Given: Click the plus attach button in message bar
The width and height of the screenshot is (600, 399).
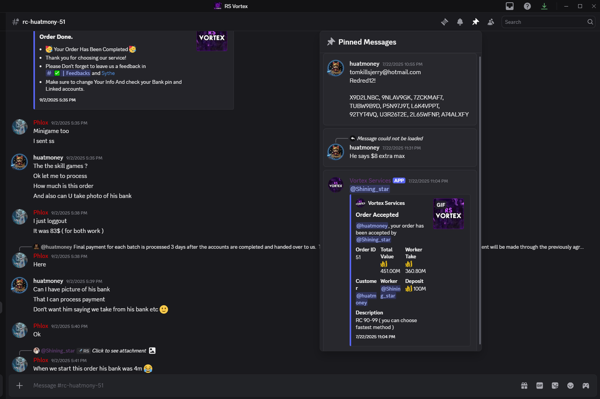Looking at the screenshot, I should [x=19, y=386].
